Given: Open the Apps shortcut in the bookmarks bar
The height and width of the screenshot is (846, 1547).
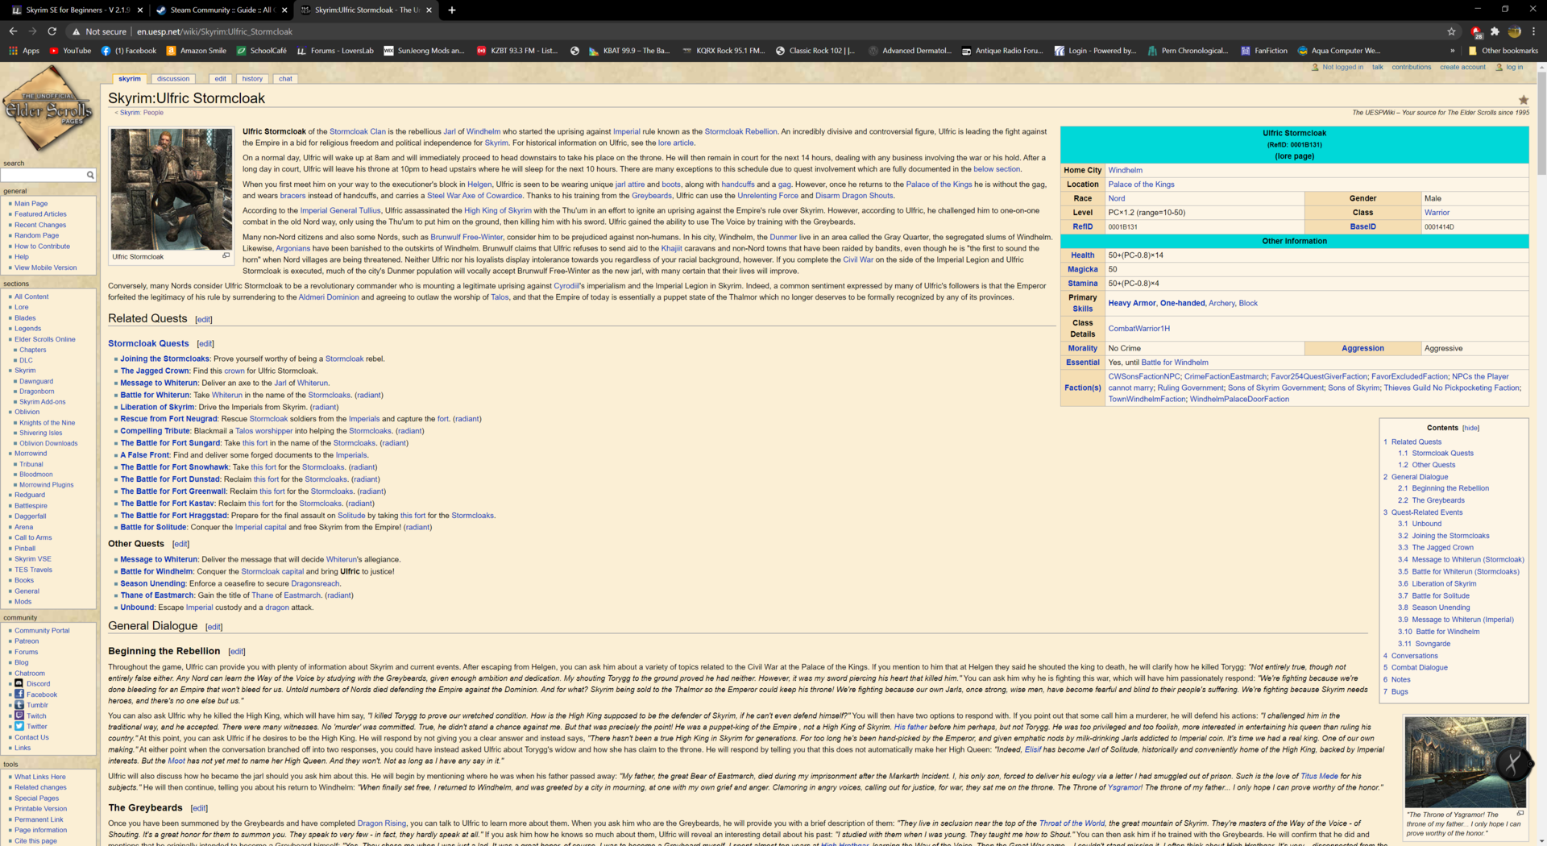Looking at the screenshot, I should coord(23,51).
